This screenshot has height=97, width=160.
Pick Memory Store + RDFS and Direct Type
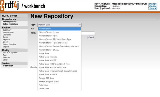pyautogui.click(x=59, y=39)
